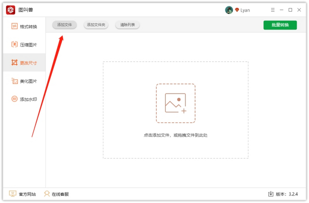Click the 添加水印 watermark icon
Screen dimensions: 309x203
pos(14,99)
